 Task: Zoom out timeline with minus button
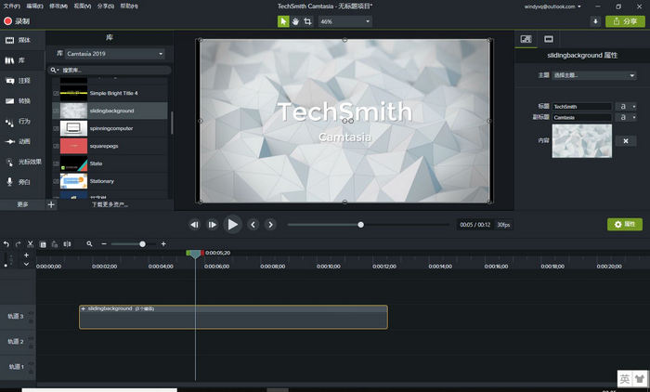[104, 244]
